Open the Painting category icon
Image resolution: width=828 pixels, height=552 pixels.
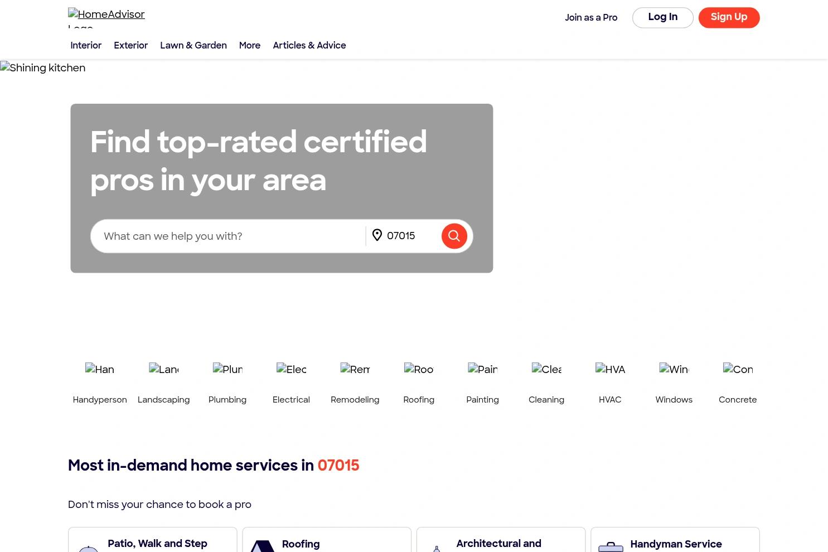point(482,369)
